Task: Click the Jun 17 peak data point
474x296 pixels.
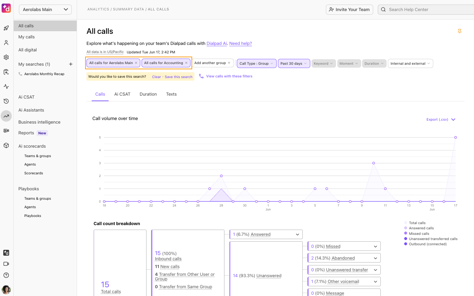Action: 455,138
